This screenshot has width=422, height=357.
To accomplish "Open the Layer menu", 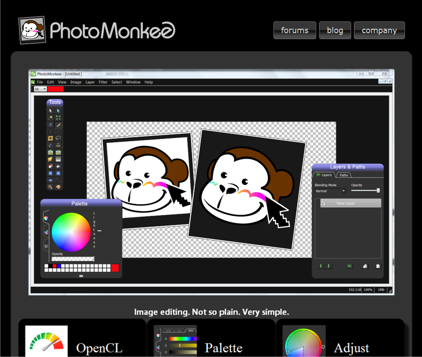I will (x=90, y=82).
